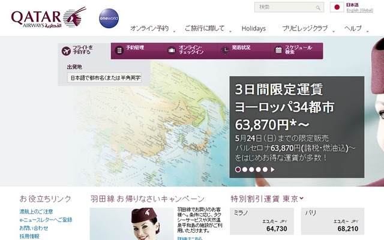Click the 予約管理 booking list icon
The width and height of the screenshot is (384, 240).
click(x=119, y=50)
